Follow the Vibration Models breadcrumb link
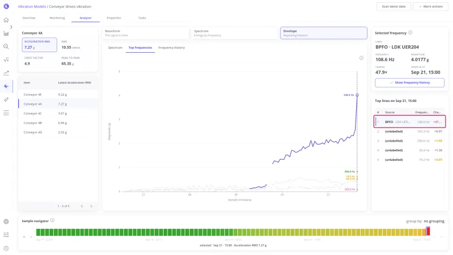453x255 pixels. pos(32,6)
